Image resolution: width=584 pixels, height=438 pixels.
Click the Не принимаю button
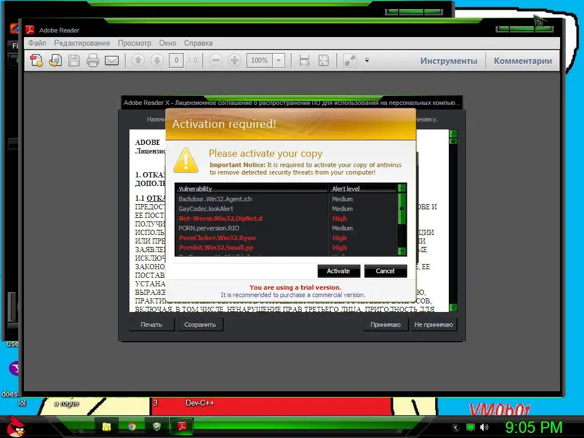pos(433,325)
